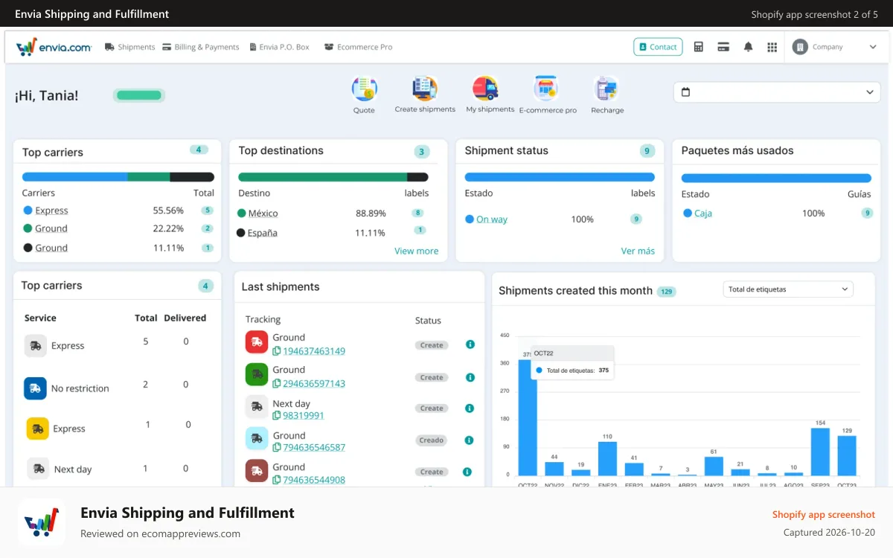893x558 pixels.
Task: Open the Express carrier link
Action: coord(51,211)
